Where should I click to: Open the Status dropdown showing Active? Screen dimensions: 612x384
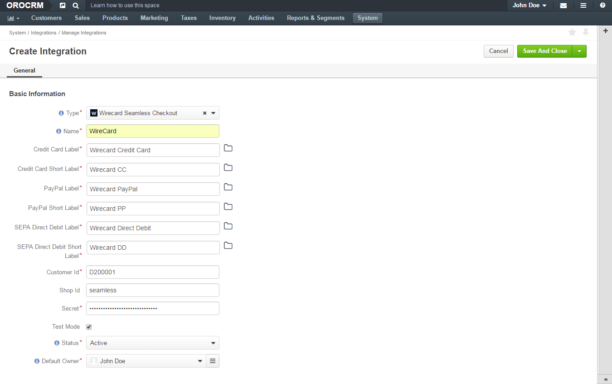point(153,343)
